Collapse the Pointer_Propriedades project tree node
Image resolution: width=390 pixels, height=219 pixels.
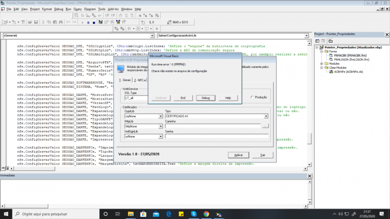pos(317,47)
